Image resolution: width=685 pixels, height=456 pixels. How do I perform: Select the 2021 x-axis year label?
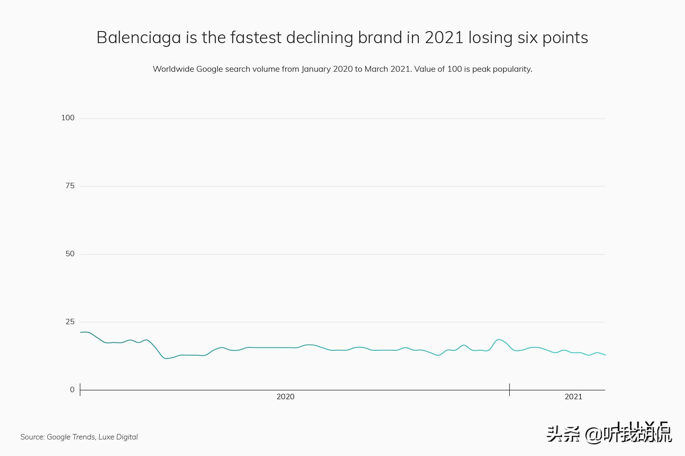coord(573,397)
